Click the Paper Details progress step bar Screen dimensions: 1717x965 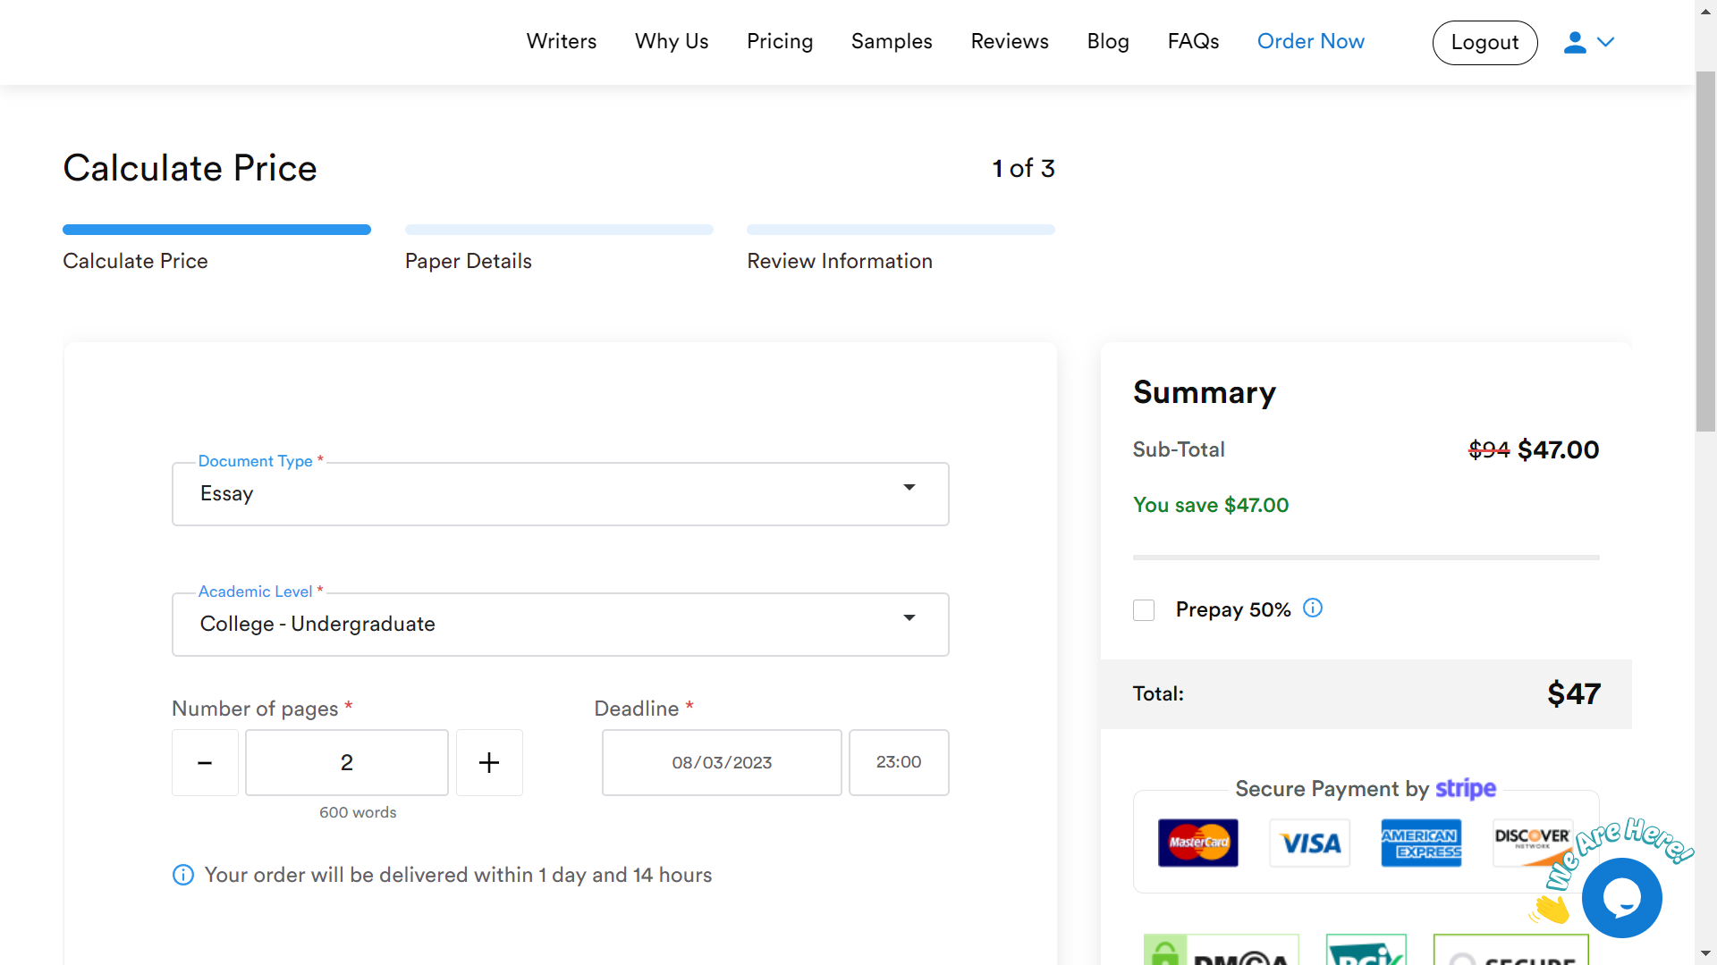click(x=558, y=230)
